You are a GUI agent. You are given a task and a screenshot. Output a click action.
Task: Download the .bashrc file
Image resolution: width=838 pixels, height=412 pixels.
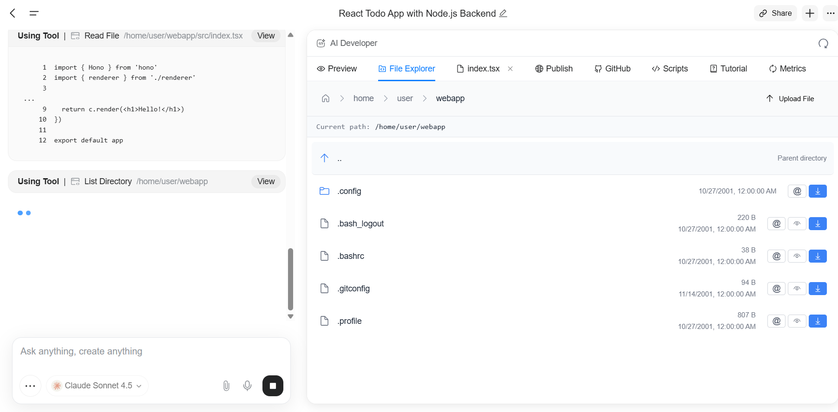[x=818, y=256]
